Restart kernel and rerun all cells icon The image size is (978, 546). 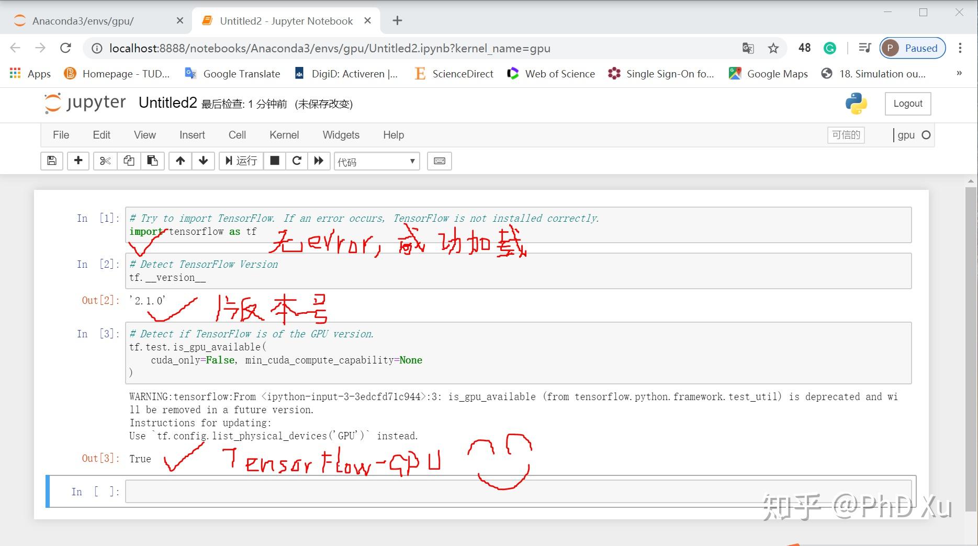[x=319, y=161]
